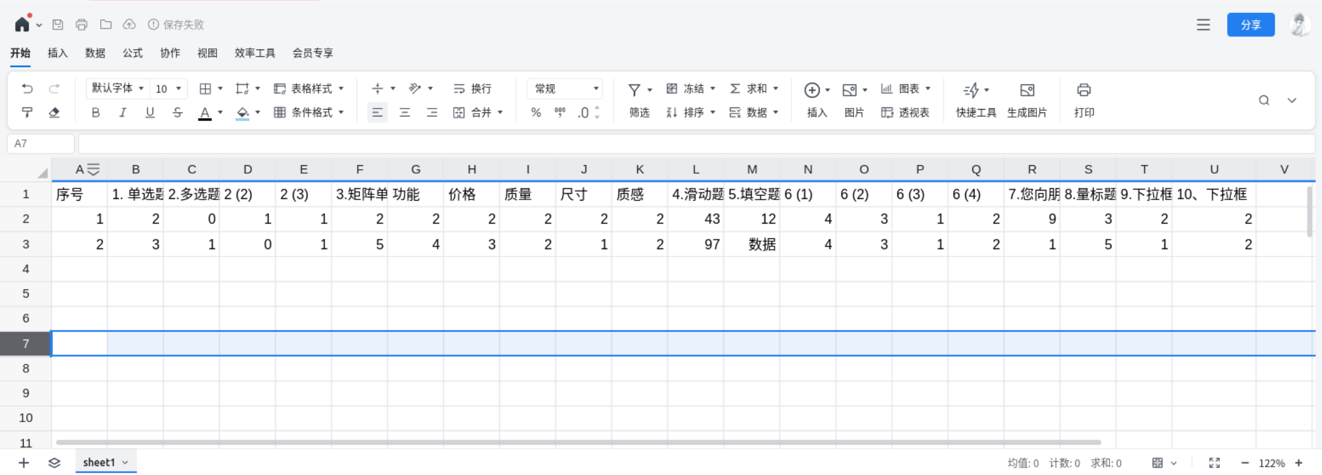Open the 协作 tab
This screenshot has height=475, width=1322.
coord(170,53)
